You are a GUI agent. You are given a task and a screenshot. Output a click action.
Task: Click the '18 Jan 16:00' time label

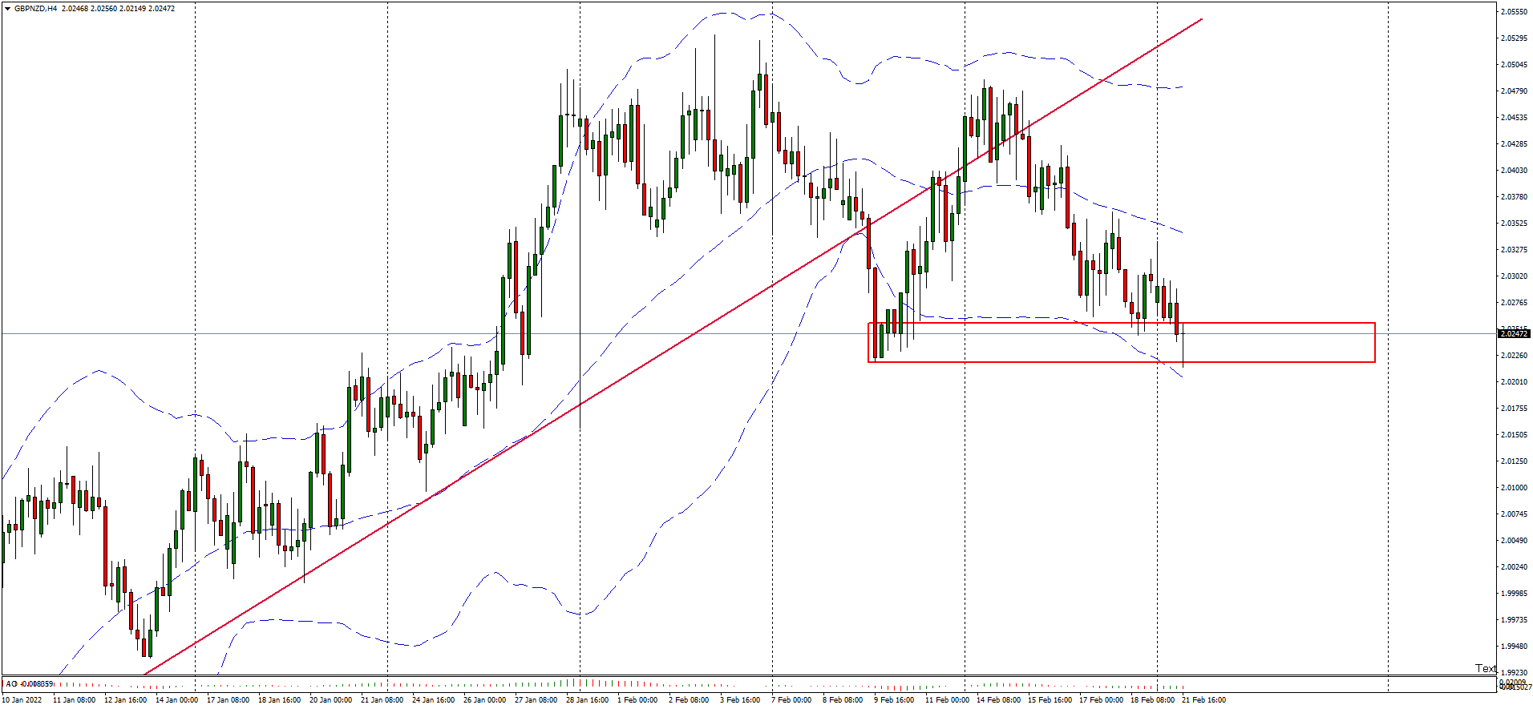(x=279, y=700)
